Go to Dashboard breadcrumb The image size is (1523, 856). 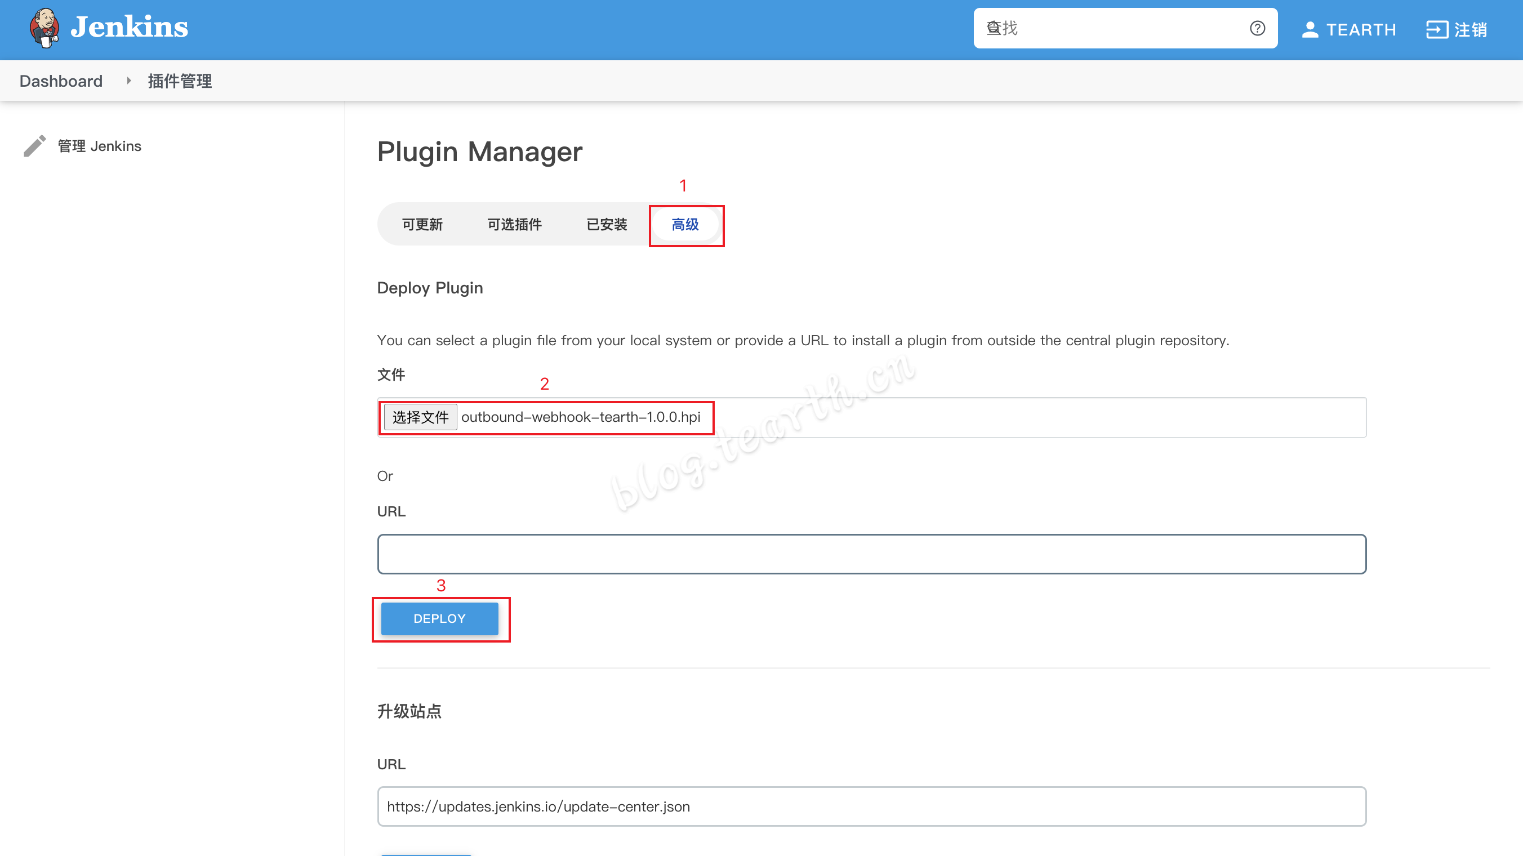point(61,81)
